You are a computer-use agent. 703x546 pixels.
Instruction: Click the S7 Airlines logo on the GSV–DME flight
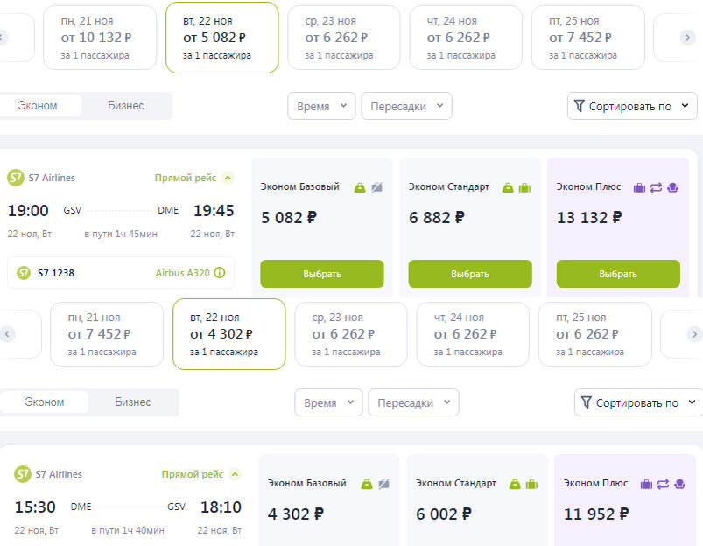coord(16,178)
